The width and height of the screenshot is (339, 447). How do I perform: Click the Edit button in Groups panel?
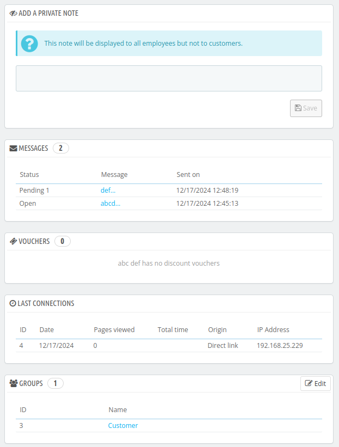tap(316, 383)
